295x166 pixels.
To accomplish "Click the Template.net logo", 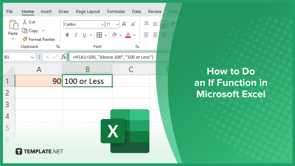I will [x=39, y=151].
